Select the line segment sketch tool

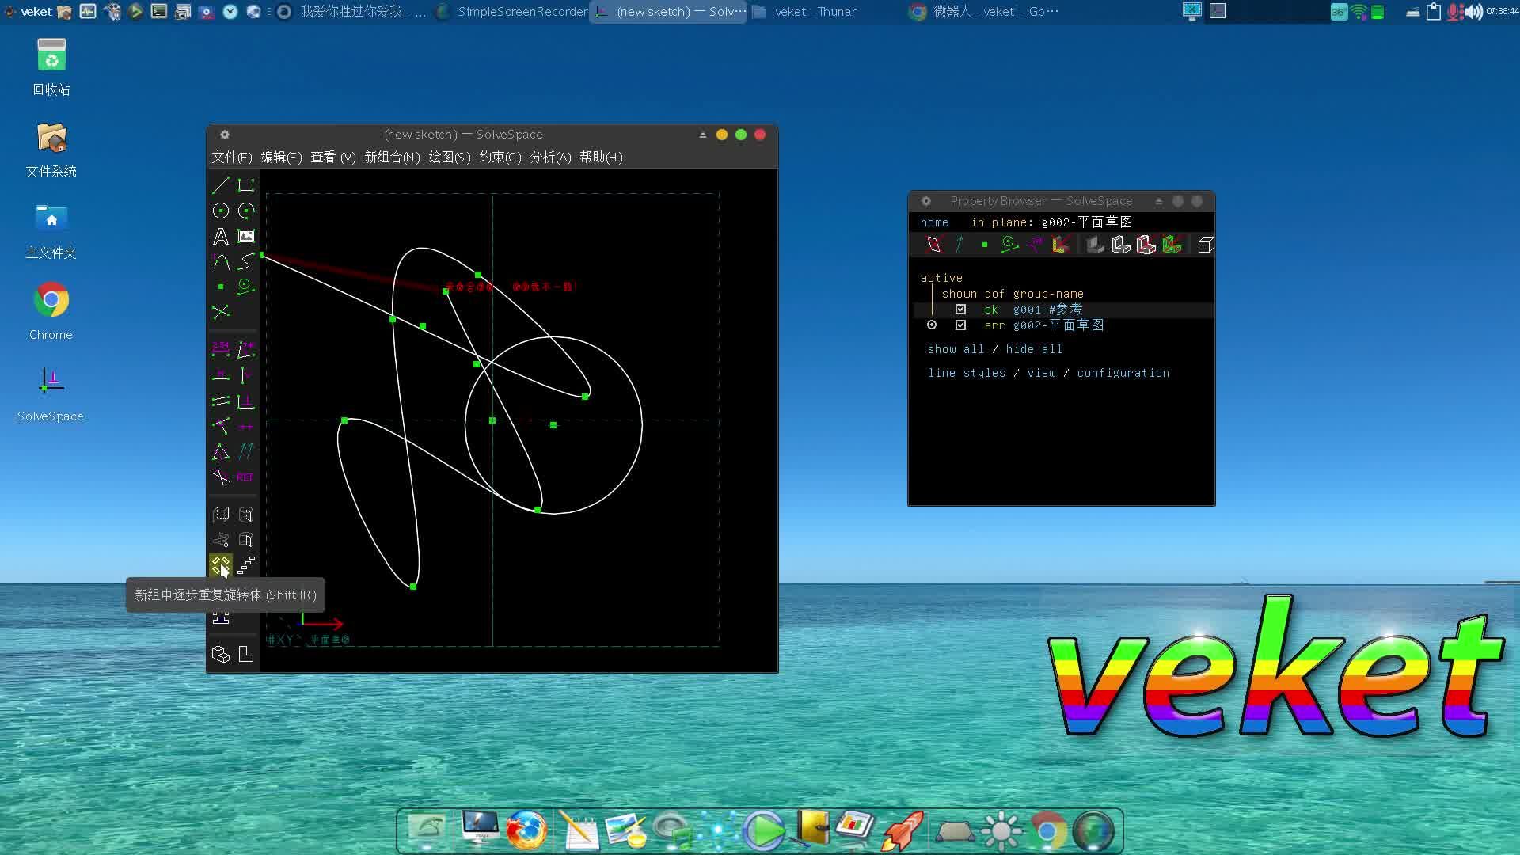221,185
